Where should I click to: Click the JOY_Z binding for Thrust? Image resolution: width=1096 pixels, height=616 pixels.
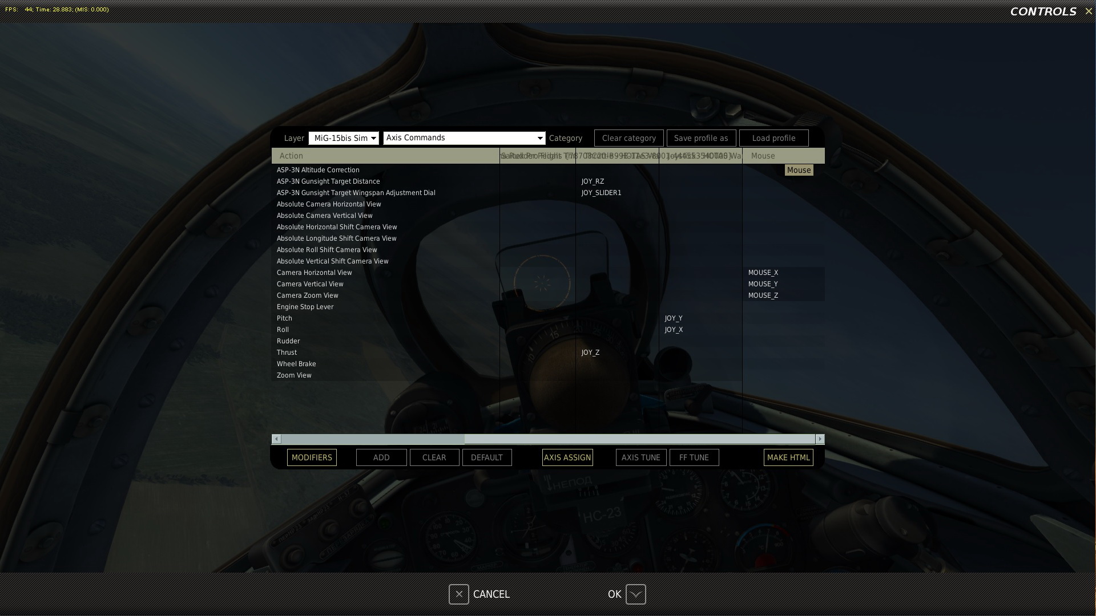[x=617, y=352]
